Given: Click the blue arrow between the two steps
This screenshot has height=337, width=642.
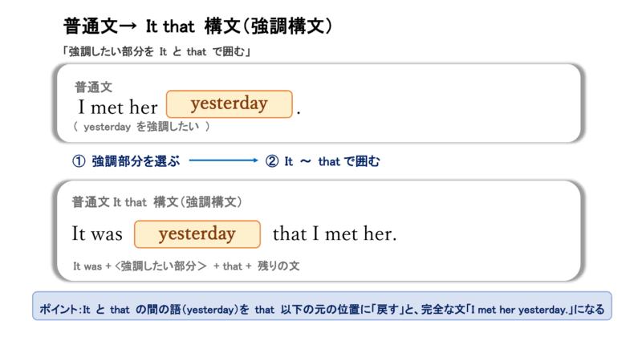Looking at the screenshot, I should pyautogui.click(x=224, y=160).
